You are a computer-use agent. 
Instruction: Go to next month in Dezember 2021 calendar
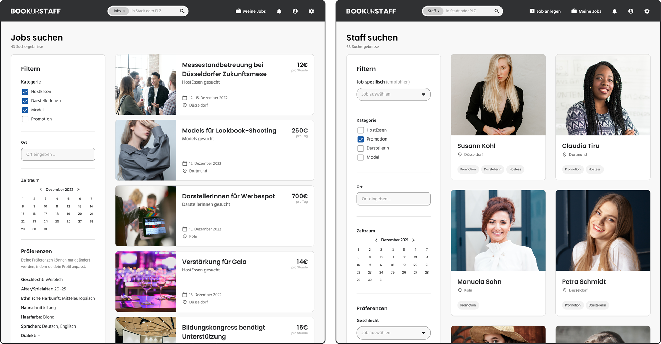click(413, 240)
